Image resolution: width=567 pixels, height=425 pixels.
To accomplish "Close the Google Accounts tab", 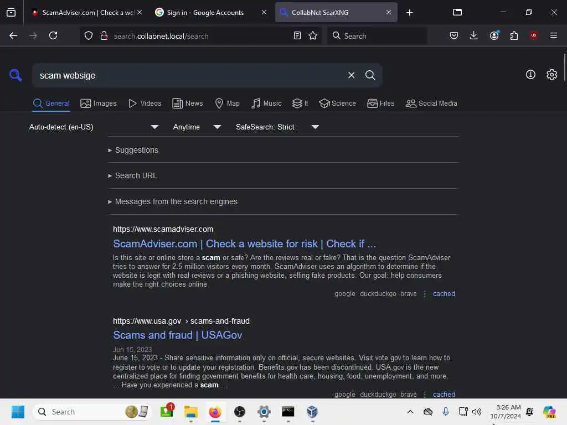I will coord(264,12).
